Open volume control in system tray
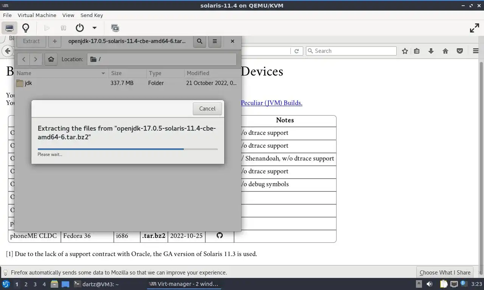 [430, 284]
